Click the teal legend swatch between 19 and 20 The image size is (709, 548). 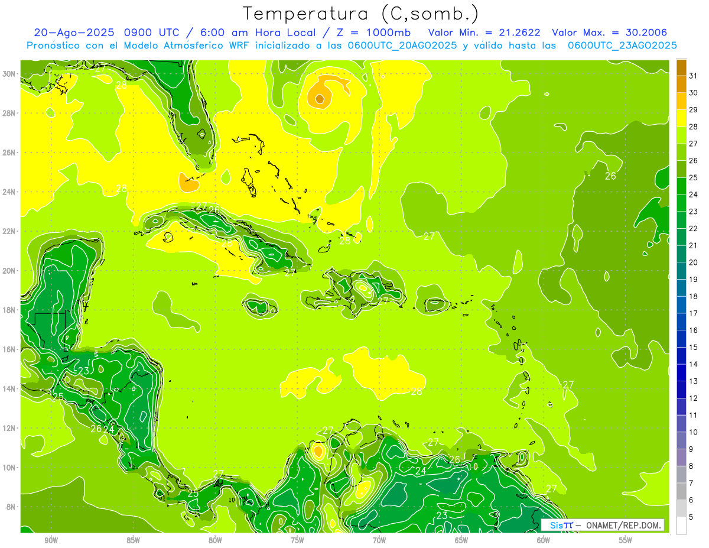click(x=681, y=271)
